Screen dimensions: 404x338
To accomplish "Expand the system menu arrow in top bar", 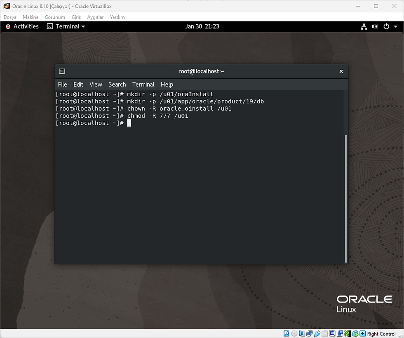I will (x=395, y=26).
